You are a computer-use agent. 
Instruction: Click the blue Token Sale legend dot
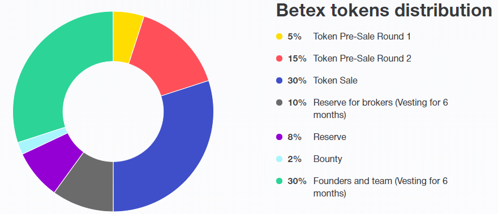pos(279,81)
